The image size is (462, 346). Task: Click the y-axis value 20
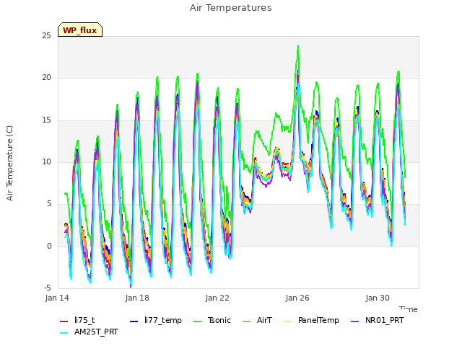46,78
